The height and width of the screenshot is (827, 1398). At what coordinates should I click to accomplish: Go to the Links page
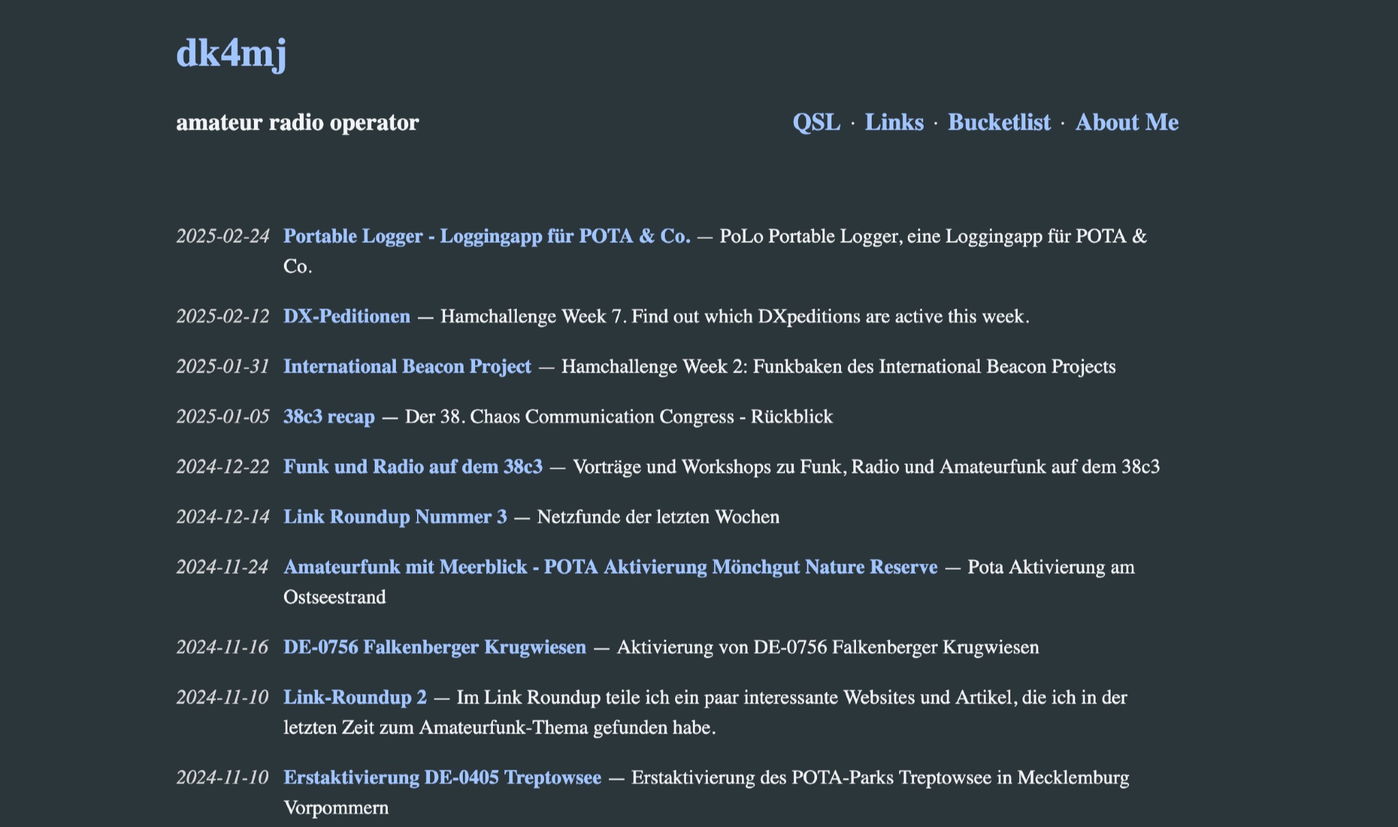click(x=894, y=122)
